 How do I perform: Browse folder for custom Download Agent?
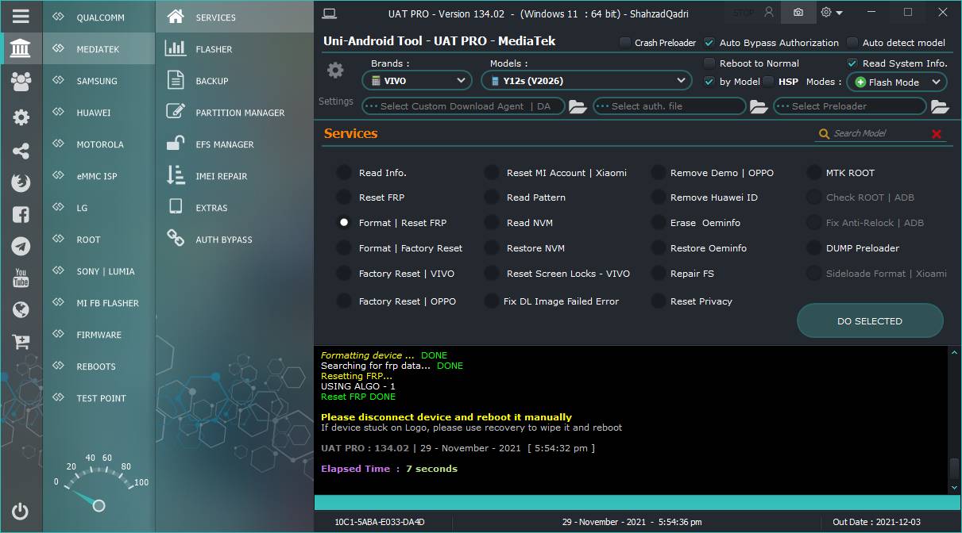(578, 106)
